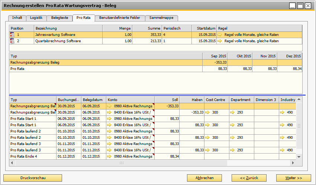Viewport: 316px width, 185px height.
Task: Open Department 293 arrow in Pro Rata laufend 2 row
Action: (x=233, y=138)
